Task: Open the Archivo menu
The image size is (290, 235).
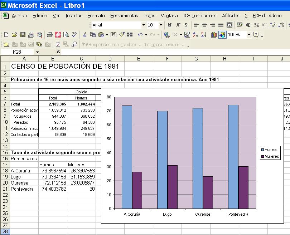Action: (x=19, y=16)
